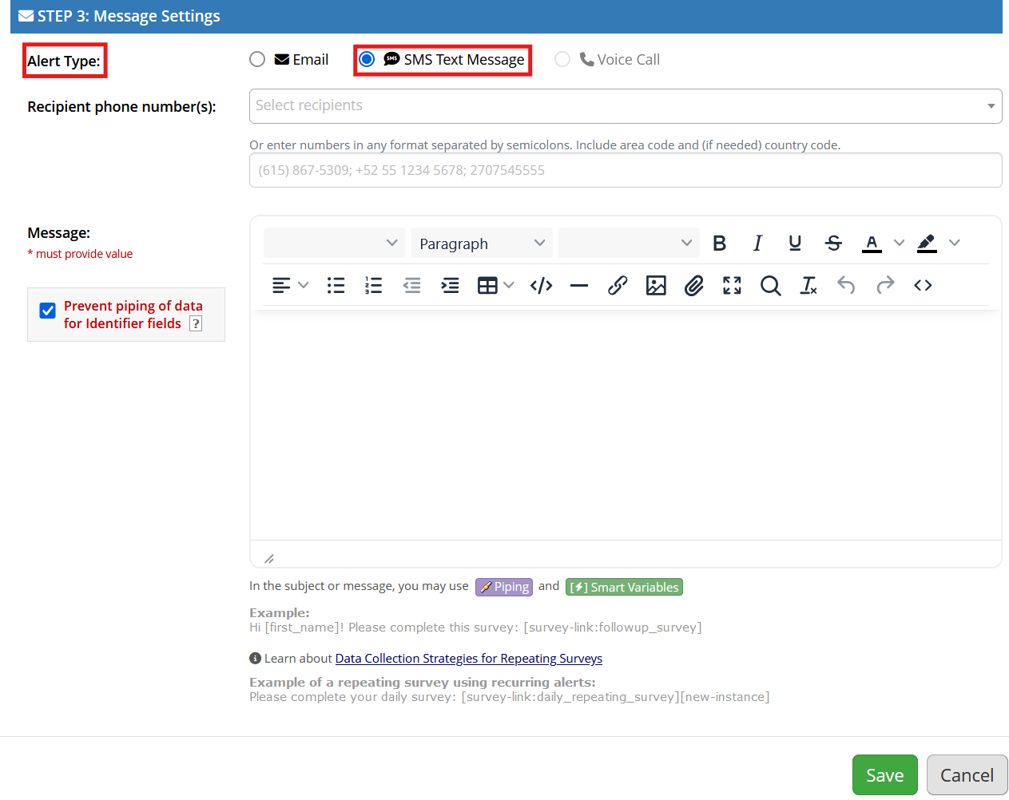Insert a horizontal line
The image size is (1009, 800).
coord(579,285)
